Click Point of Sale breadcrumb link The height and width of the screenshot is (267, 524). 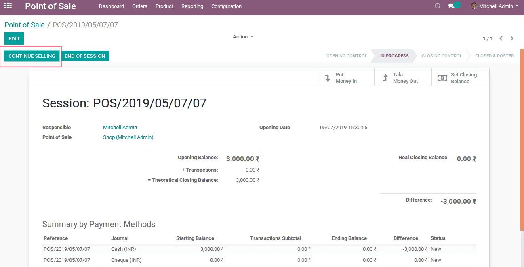coord(25,25)
